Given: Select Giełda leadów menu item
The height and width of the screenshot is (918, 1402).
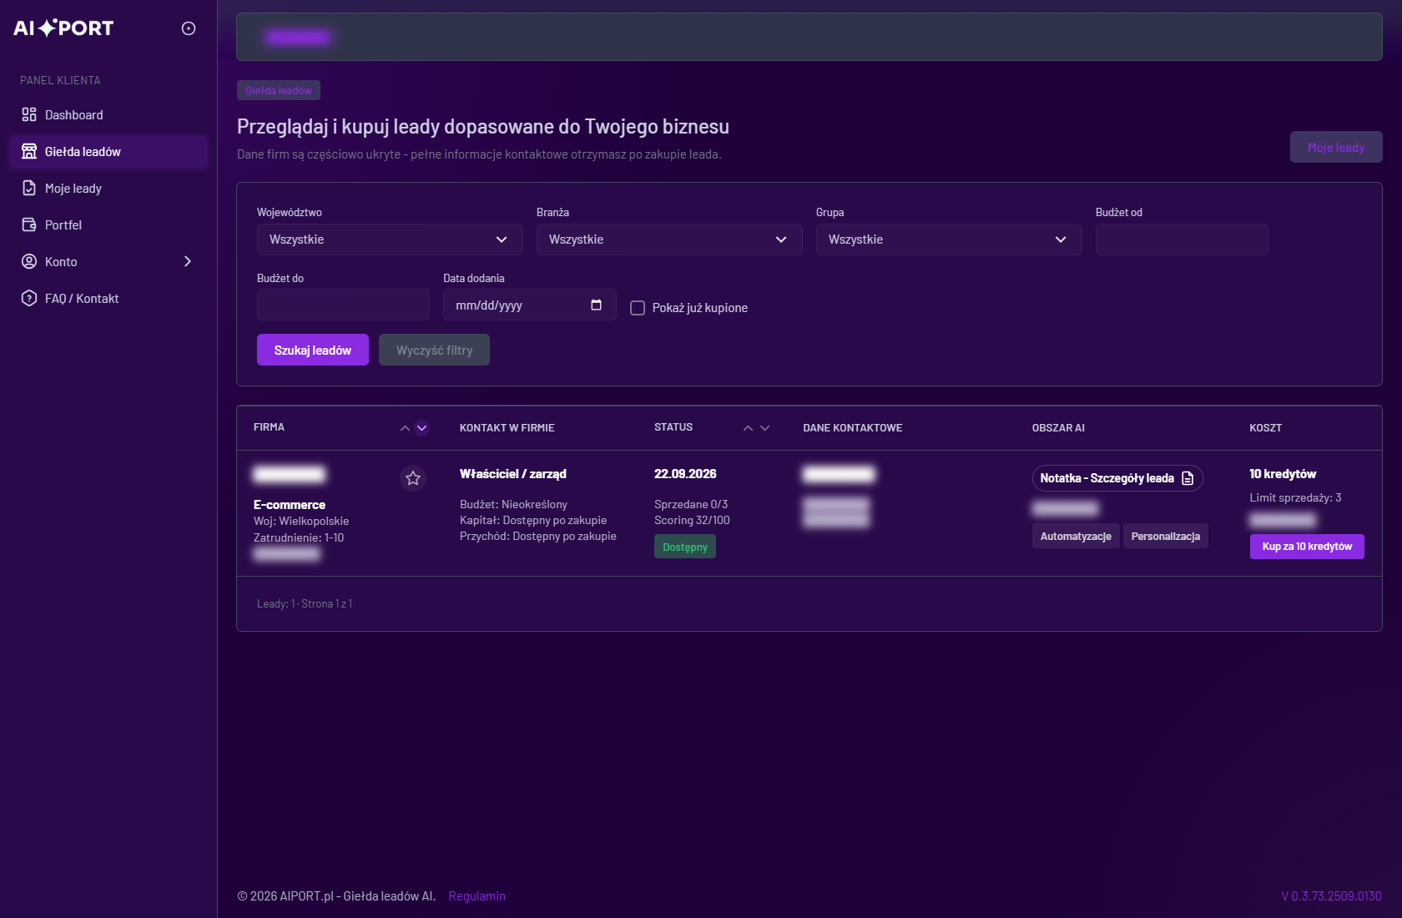Looking at the screenshot, I should 108,151.
